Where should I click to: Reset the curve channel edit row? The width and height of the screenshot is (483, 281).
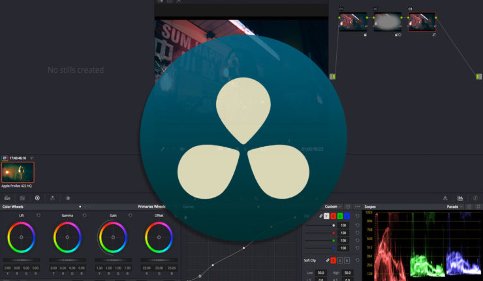point(357,216)
